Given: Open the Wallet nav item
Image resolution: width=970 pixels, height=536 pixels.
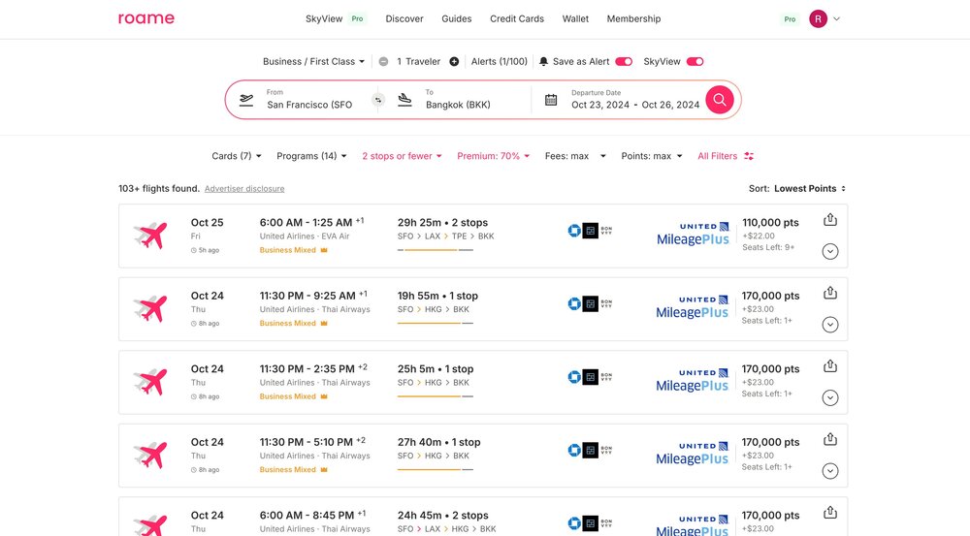Looking at the screenshot, I should coord(575,19).
